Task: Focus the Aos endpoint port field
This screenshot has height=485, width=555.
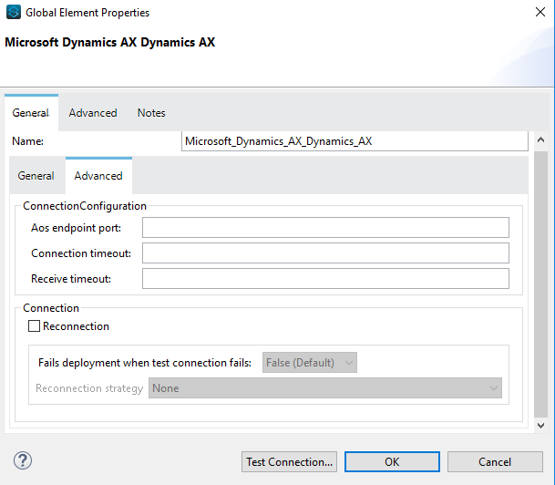Action: [325, 227]
